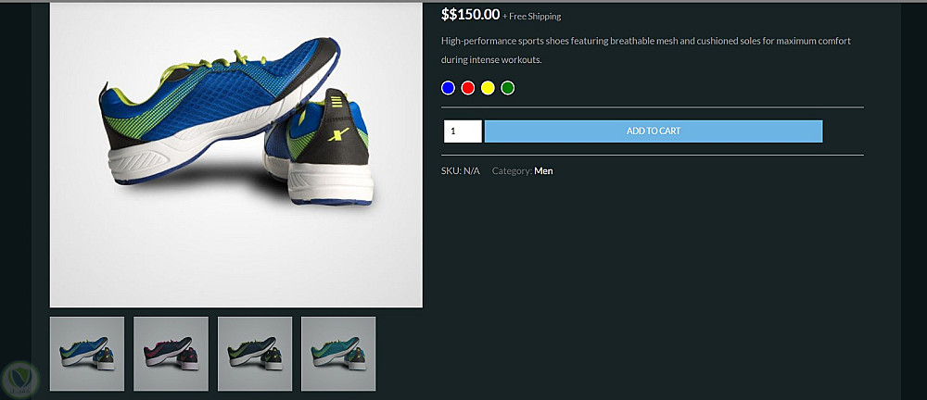Show the pink and black shoe thumbnail
The width and height of the screenshot is (927, 400).
171,354
